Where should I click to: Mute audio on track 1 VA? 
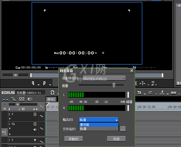point(35,130)
